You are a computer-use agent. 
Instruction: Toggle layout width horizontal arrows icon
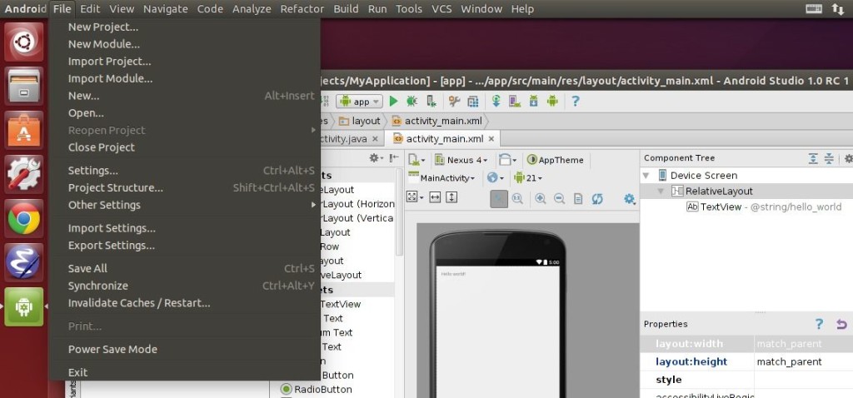435,197
